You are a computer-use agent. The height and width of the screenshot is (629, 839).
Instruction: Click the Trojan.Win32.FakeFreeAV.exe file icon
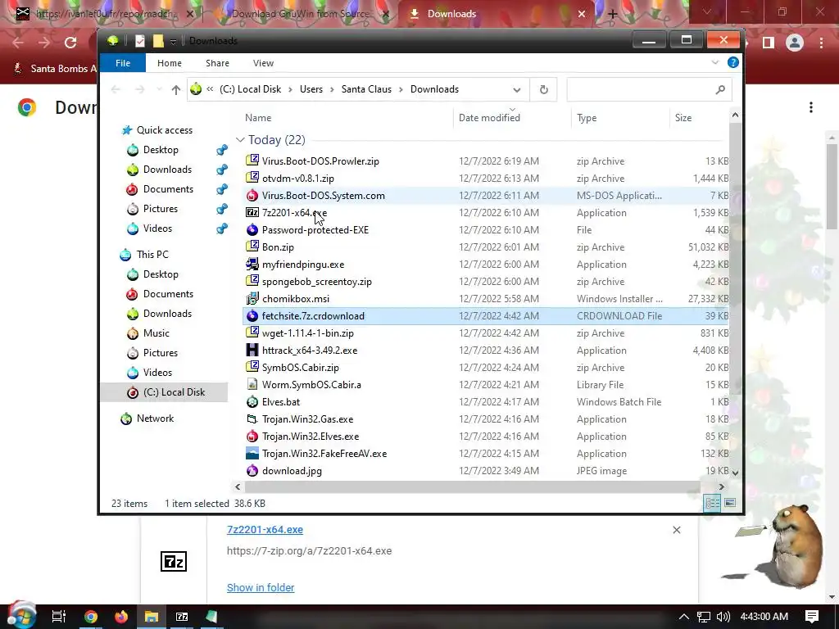click(252, 453)
